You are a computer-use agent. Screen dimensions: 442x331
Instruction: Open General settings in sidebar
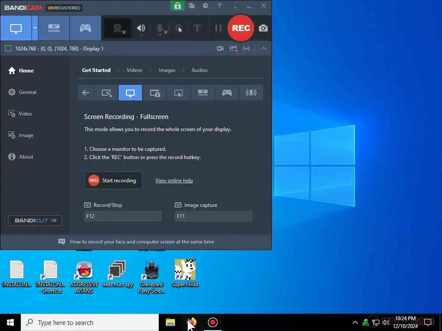[22, 92]
